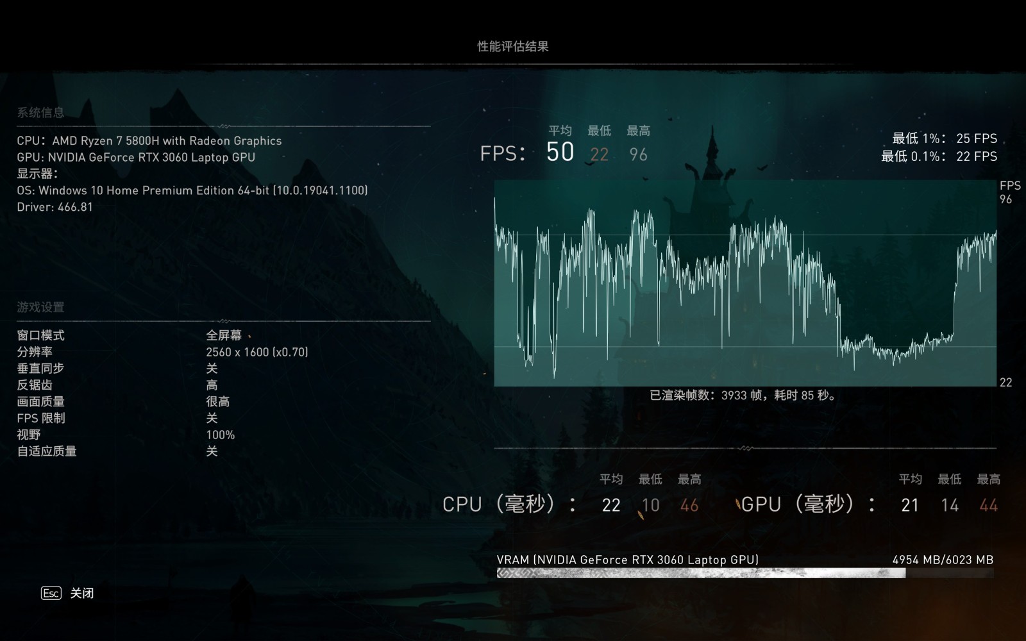The width and height of the screenshot is (1026, 641).
Task: Click the minimum FPS value 22
Action: (600, 154)
